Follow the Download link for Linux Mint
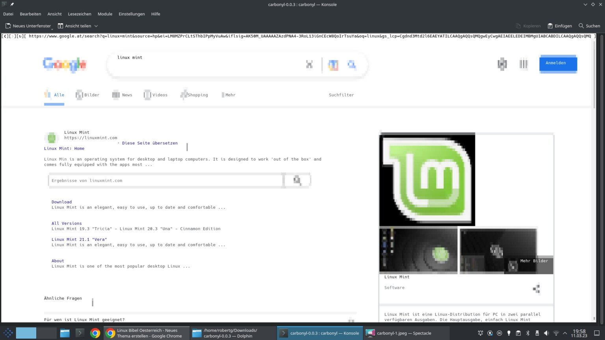 (61, 201)
